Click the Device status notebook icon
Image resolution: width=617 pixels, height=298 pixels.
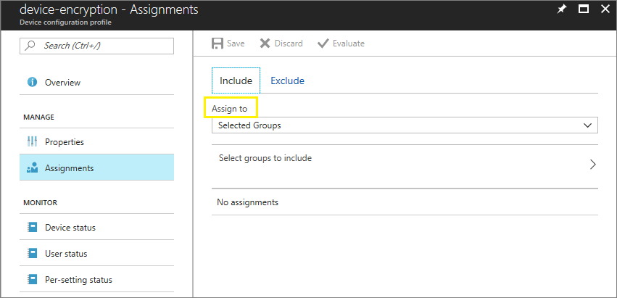[31, 228]
